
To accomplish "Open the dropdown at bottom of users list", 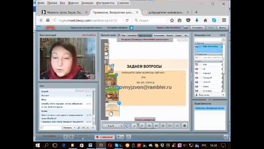I will (x=210, y=95).
